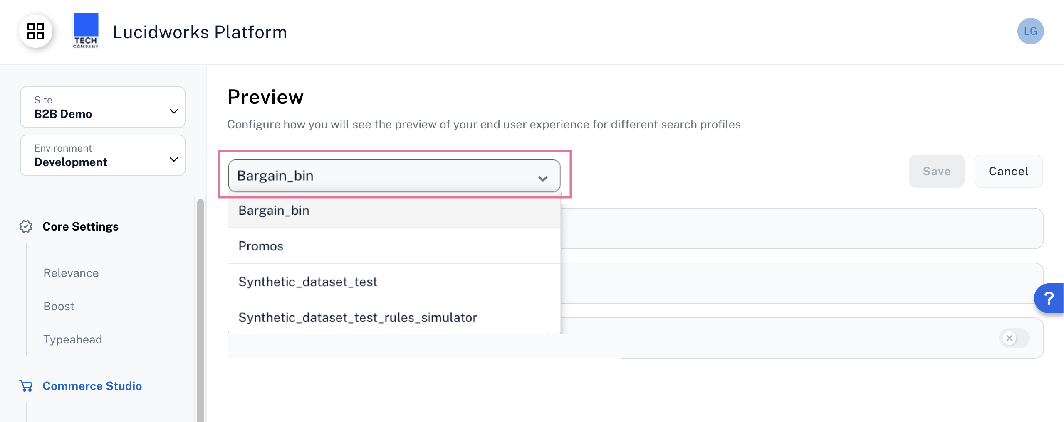Click the sidebar vertical scrollbar

coord(200,310)
